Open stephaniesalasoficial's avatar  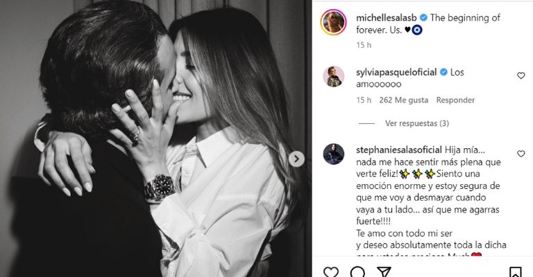[x=334, y=154]
